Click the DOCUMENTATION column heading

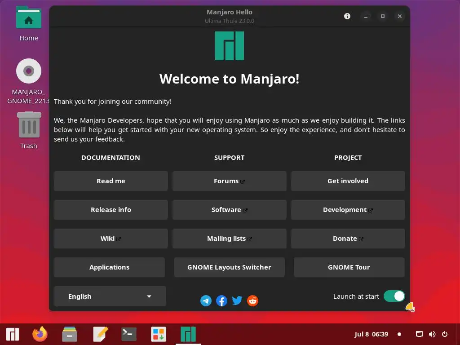click(111, 158)
